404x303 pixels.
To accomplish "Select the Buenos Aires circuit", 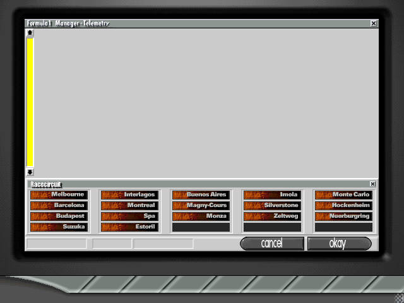I will [201, 195].
